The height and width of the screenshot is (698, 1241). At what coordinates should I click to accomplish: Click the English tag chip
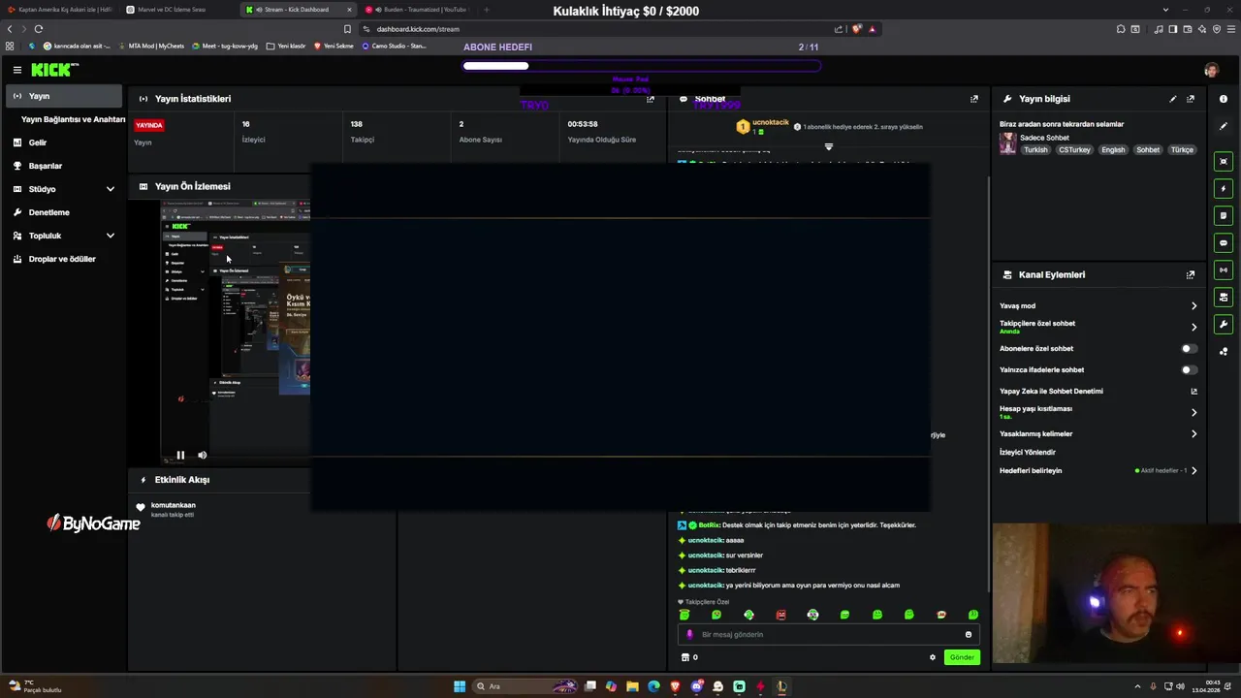point(1113,150)
